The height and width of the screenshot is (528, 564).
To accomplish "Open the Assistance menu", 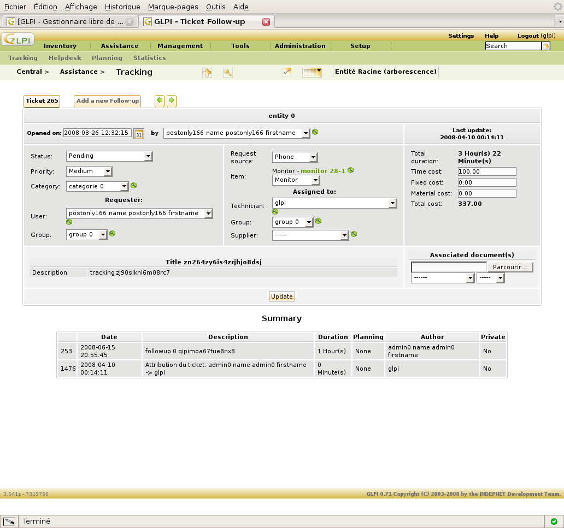I will [120, 46].
